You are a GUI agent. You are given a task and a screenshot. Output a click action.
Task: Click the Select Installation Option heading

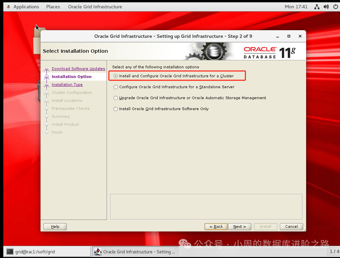75,51
